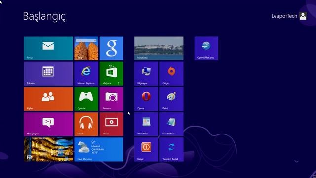Open the Mesajlaşma messaging tile
Viewport: 316px width, 178px height.
[x=48, y=124]
